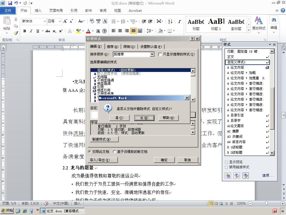Open Style Inspector icon in Styles pane
Viewport: 286px width, 215px height.
click(237, 176)
